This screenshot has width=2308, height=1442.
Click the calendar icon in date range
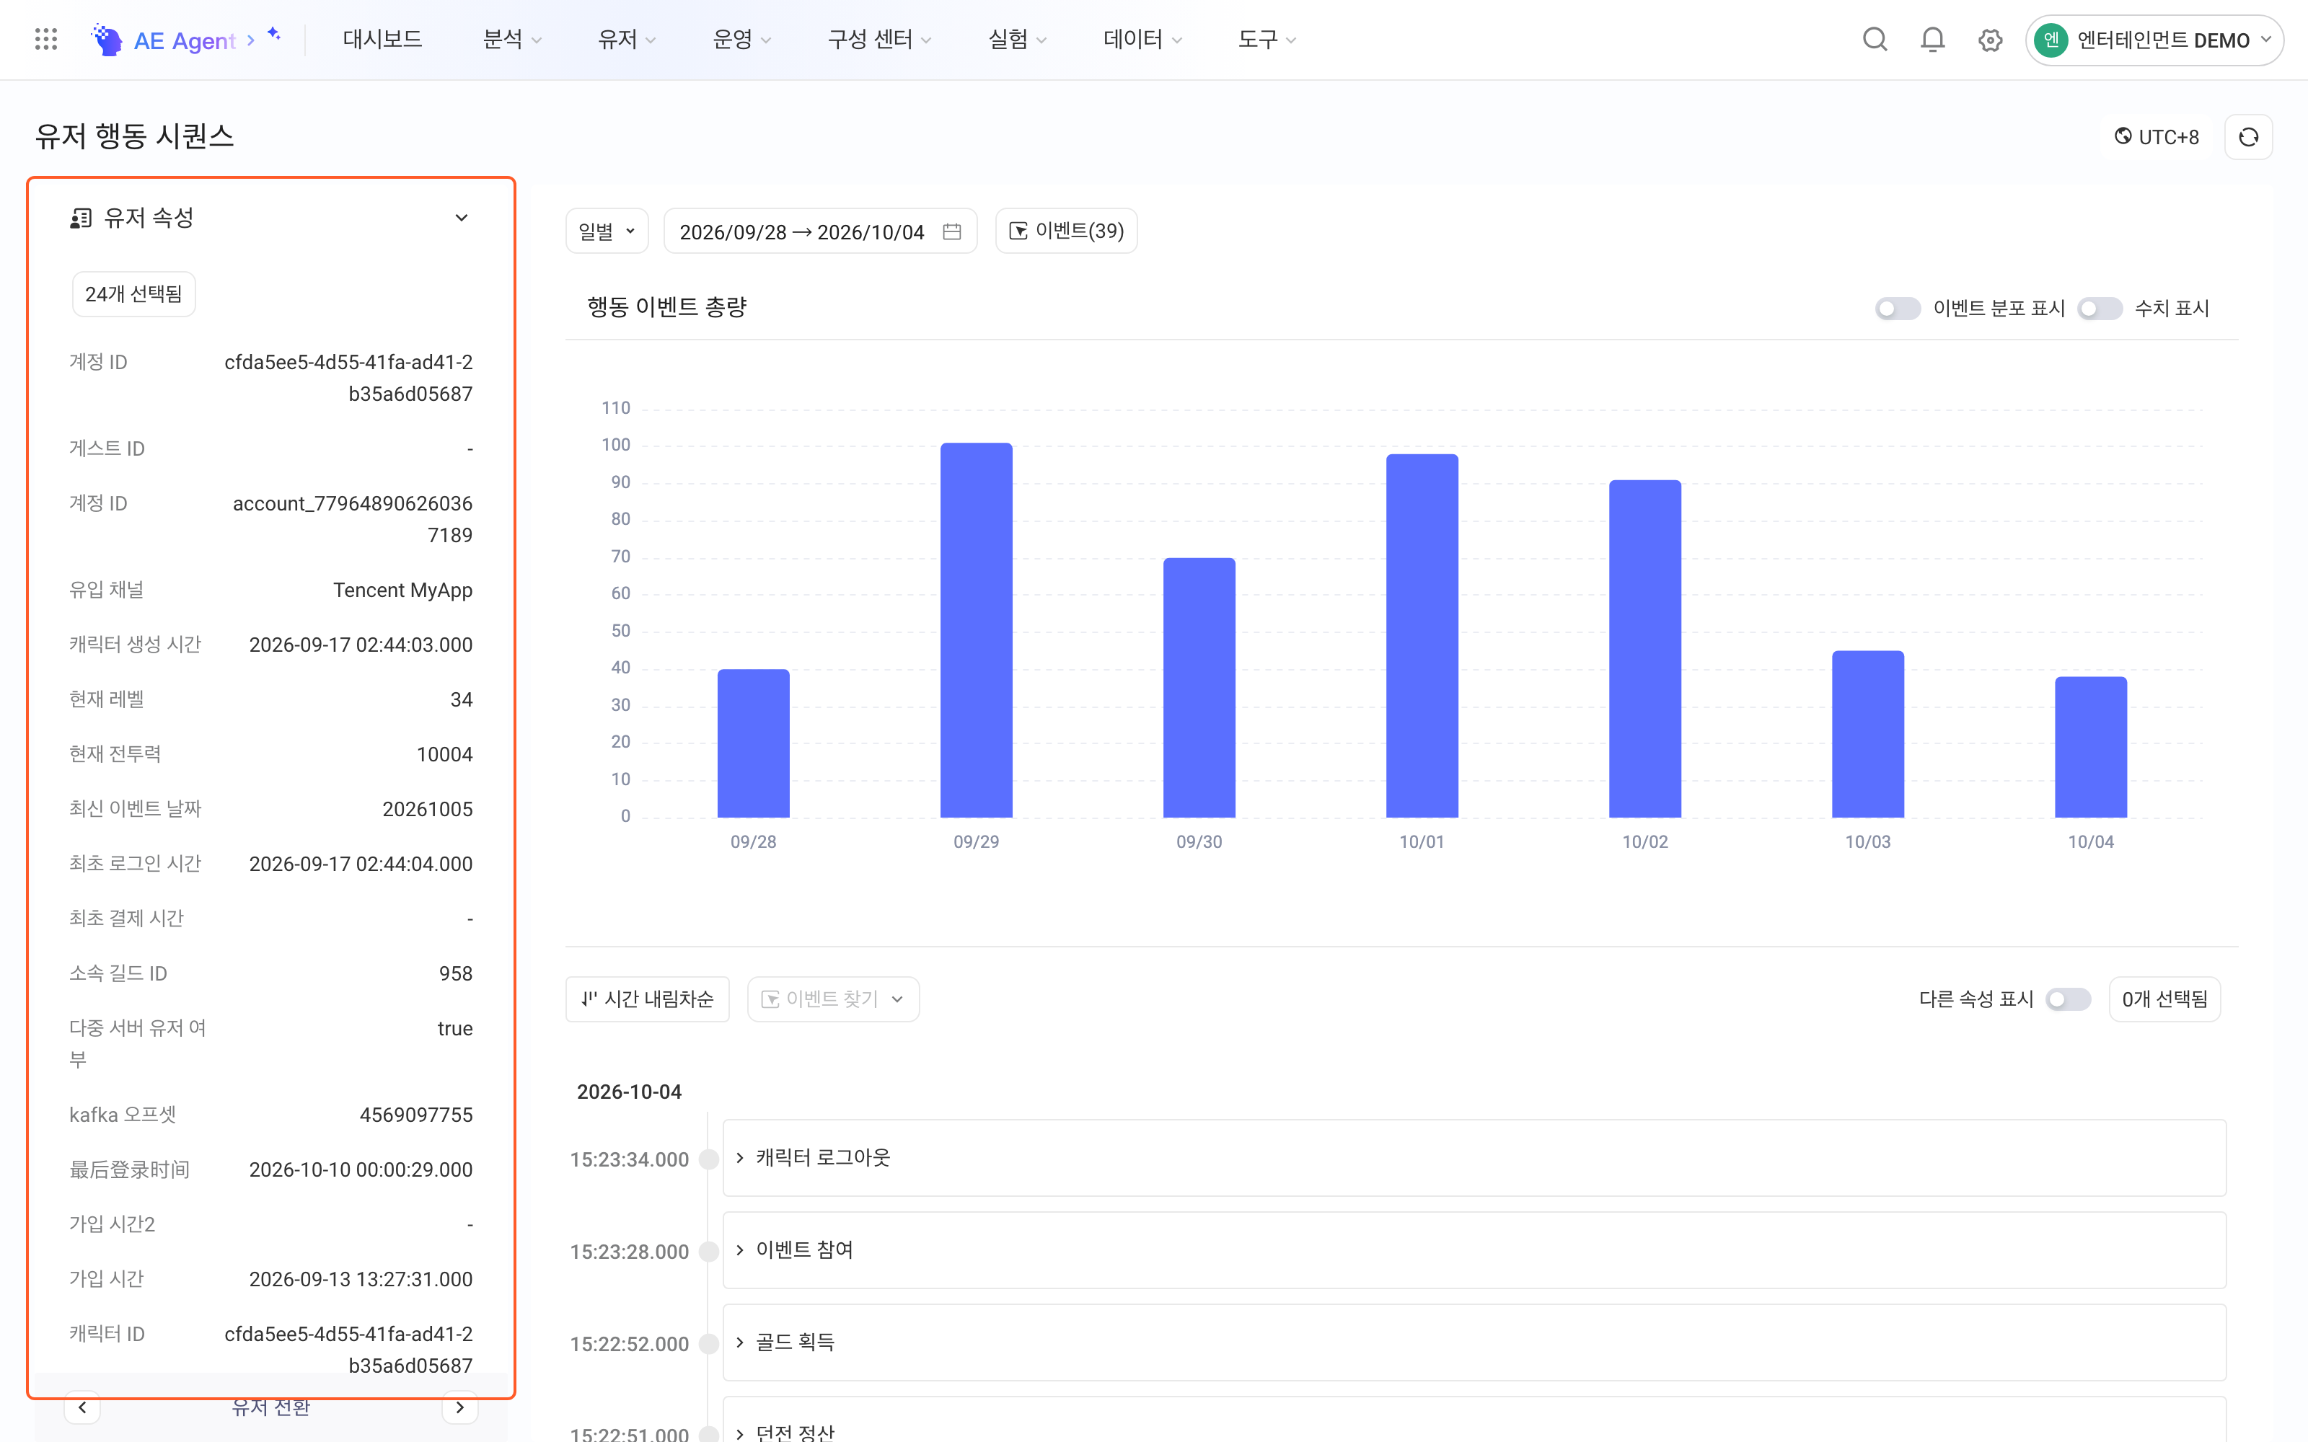click(x=951, y=231)
